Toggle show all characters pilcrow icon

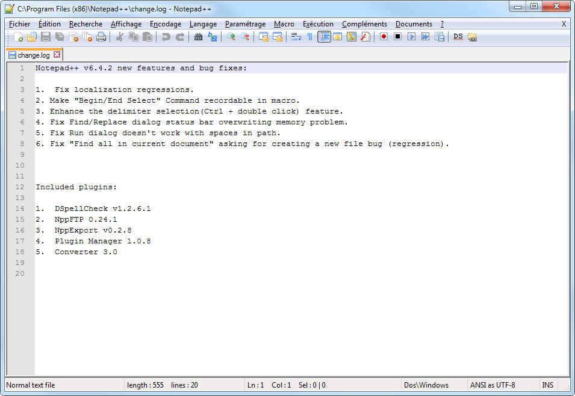click(309, 37)
